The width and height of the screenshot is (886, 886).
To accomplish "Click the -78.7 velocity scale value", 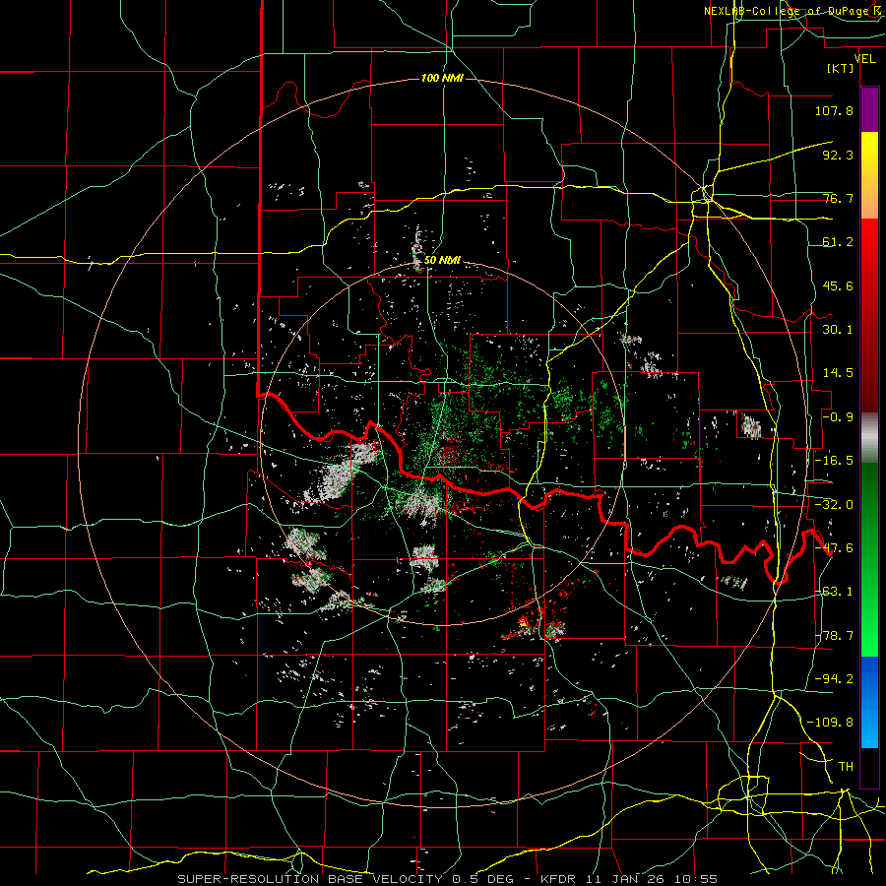I will coord(834,636).
